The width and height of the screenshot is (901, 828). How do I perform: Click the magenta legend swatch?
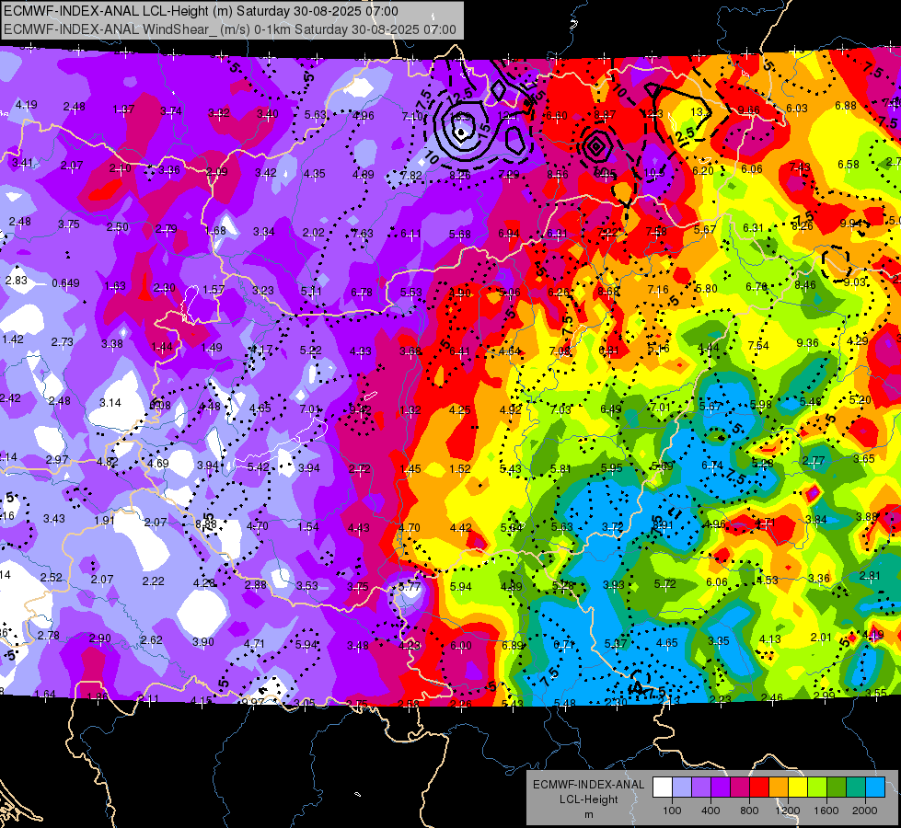(x=740, y=788)
